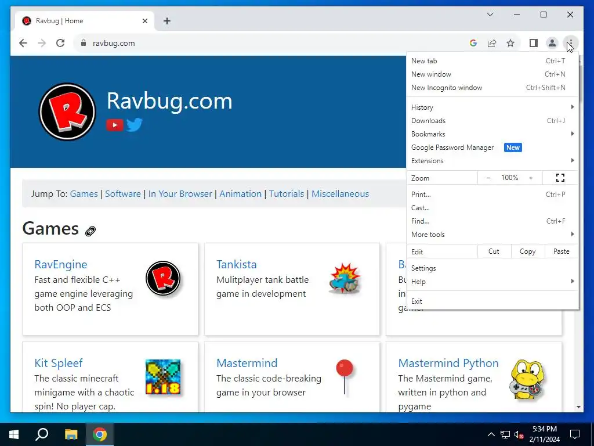Click the Kit Spleef 1.18 image
The image size is (594, 446).
tap(163, 377)
